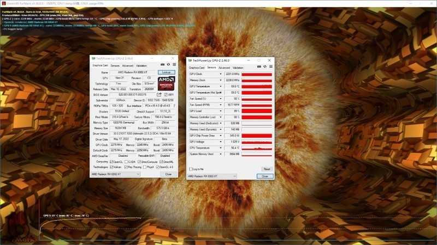This screenshot has width=437, height=245.
Task: Click the Name field showing AMD Radeon RX 6950 XT
Action: pyautogui.click(x=132, y=72)
